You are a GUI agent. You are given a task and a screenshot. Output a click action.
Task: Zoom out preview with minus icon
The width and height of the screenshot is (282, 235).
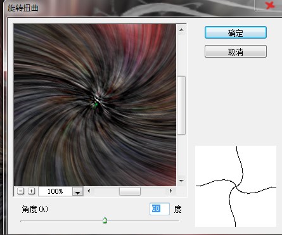click(20, 191)
